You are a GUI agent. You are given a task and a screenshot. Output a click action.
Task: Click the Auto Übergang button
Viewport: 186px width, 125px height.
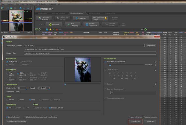(x=73, y=24)
